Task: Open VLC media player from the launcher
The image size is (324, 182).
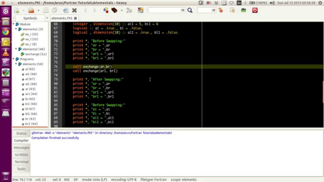Action: [x=6, y=52]
